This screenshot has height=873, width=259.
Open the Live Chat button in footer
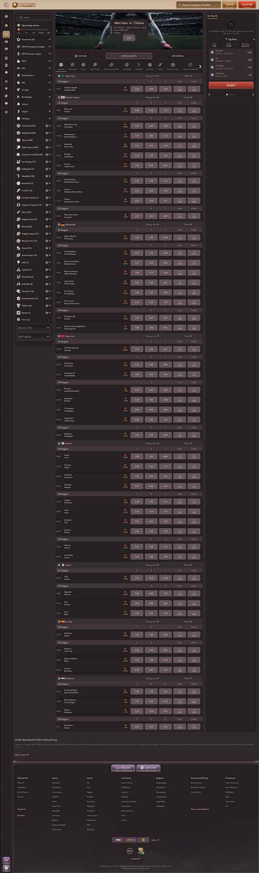[x=148, y=768]
